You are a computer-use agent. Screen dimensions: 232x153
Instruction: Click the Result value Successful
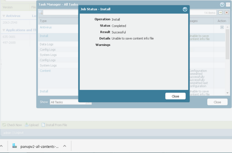coord(119,32)
